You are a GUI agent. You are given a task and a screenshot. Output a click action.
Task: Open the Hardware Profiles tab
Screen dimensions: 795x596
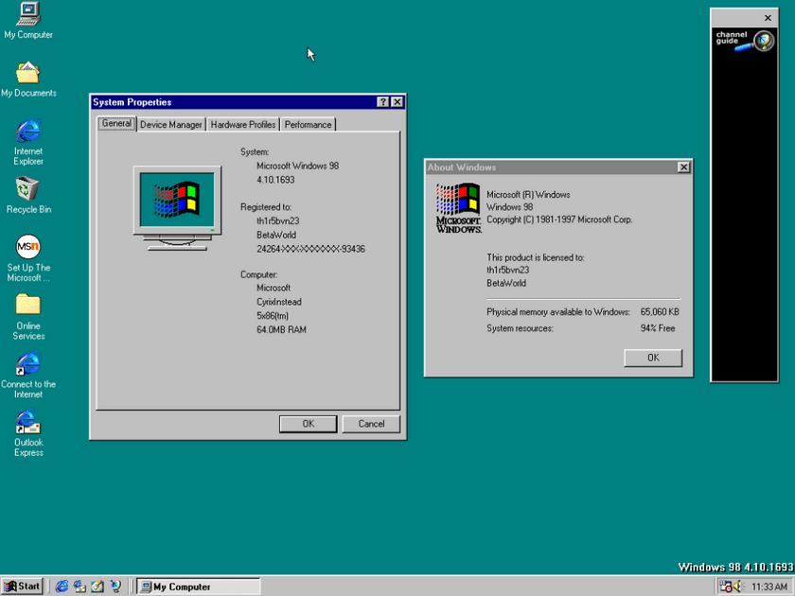click(243, 125)
